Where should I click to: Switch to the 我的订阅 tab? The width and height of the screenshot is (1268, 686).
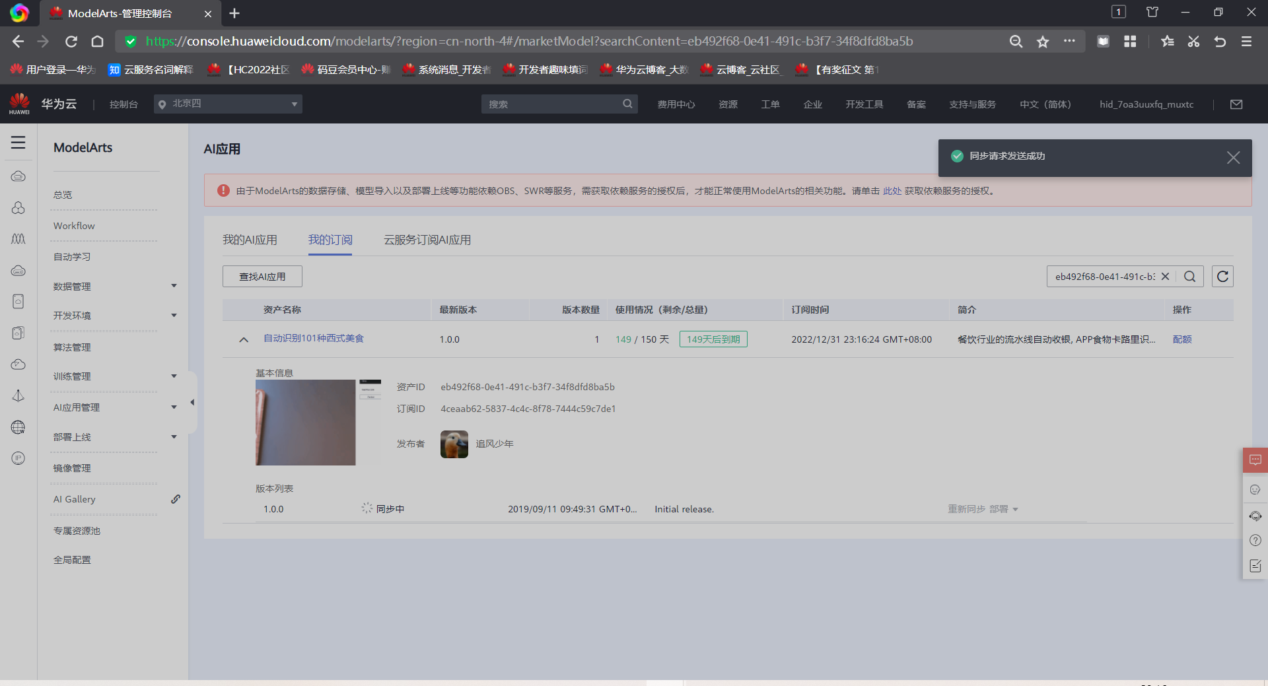pos(330,240)
